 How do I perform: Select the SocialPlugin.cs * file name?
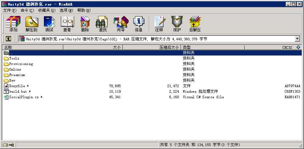(26, 97)
